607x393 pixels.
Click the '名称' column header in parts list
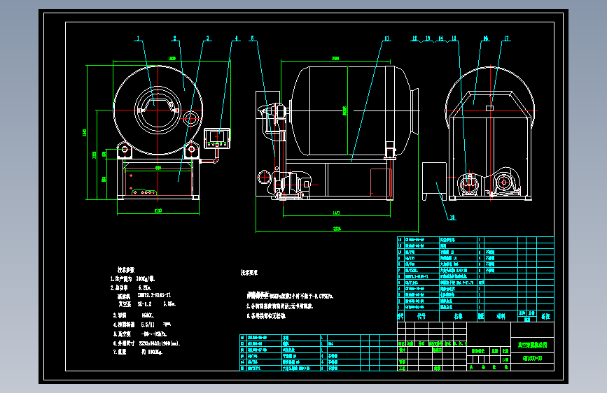pos(459,316)
